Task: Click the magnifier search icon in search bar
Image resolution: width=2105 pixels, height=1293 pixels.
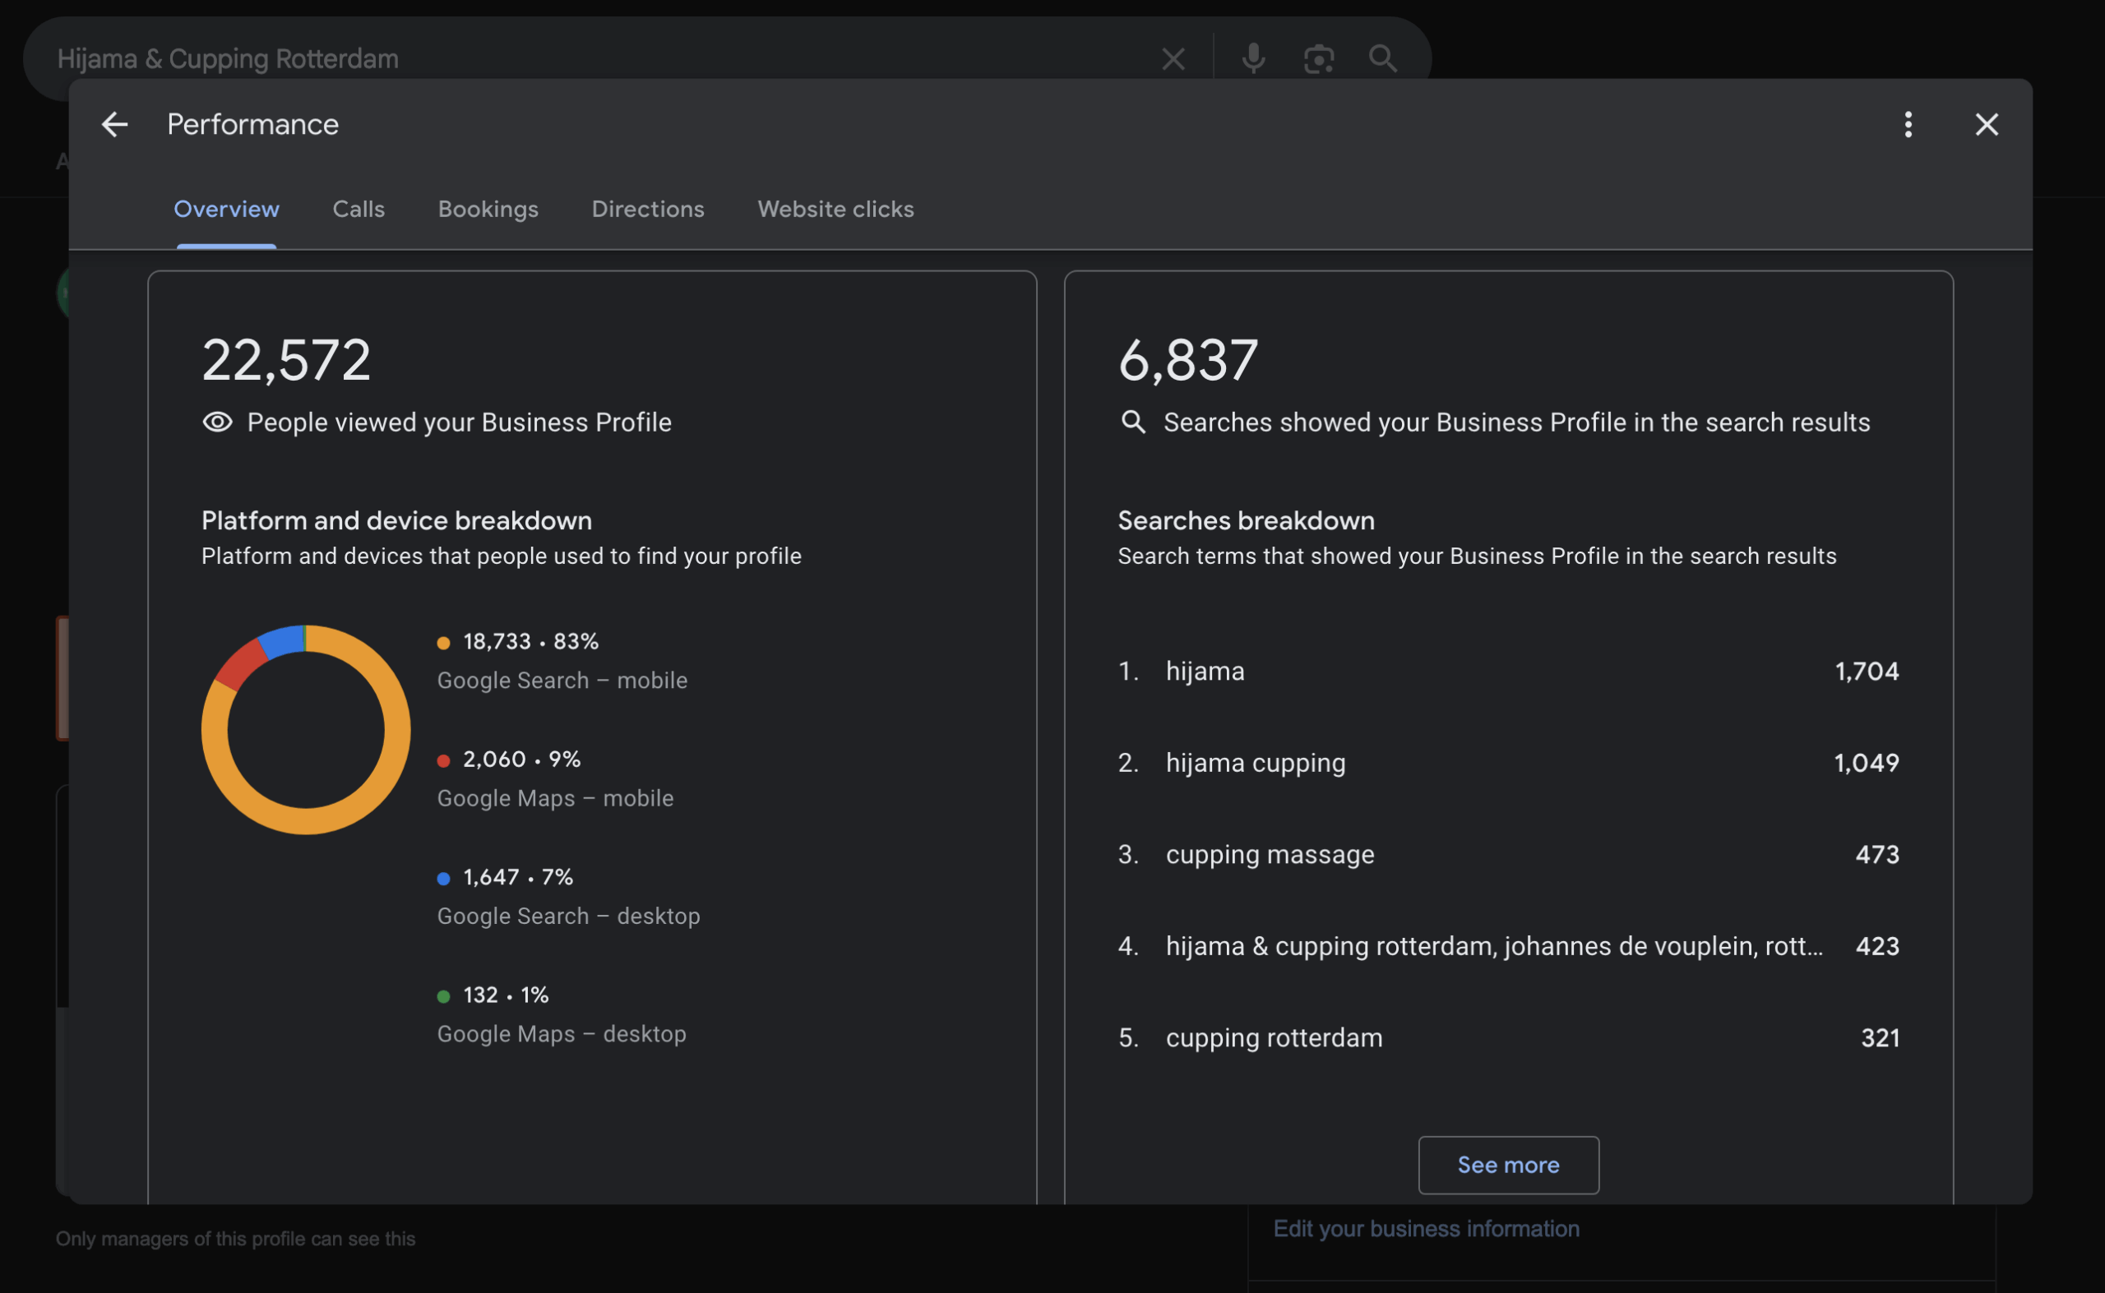Action: pos(1382,58)
